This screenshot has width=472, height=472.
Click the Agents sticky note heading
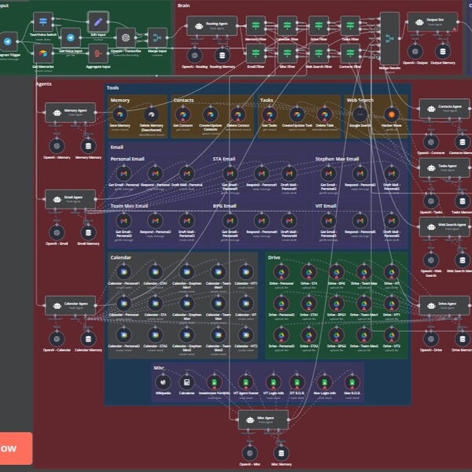tap(43, 83)
